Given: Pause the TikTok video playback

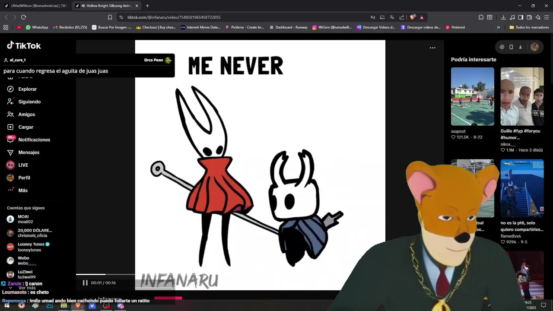Looking at the screenshot, I should click(x=85, y=283).
